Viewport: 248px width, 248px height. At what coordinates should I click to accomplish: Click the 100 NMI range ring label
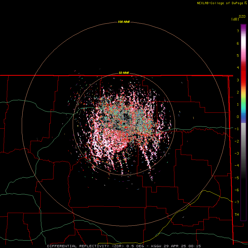click(x=124, y=22)
